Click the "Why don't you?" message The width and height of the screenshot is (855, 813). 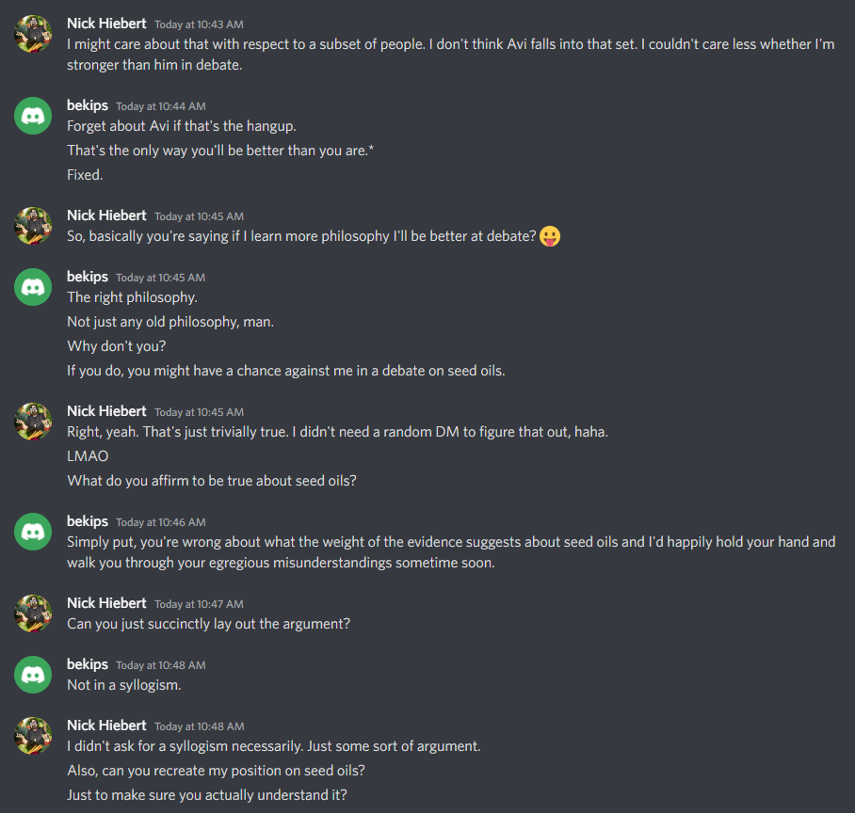116,346
